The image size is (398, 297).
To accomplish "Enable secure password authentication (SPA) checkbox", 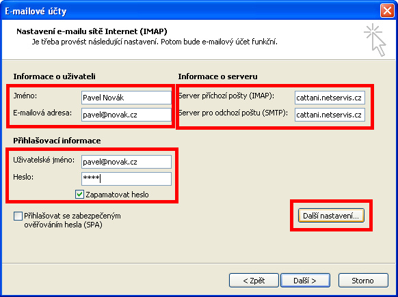I will pos(18,216).
